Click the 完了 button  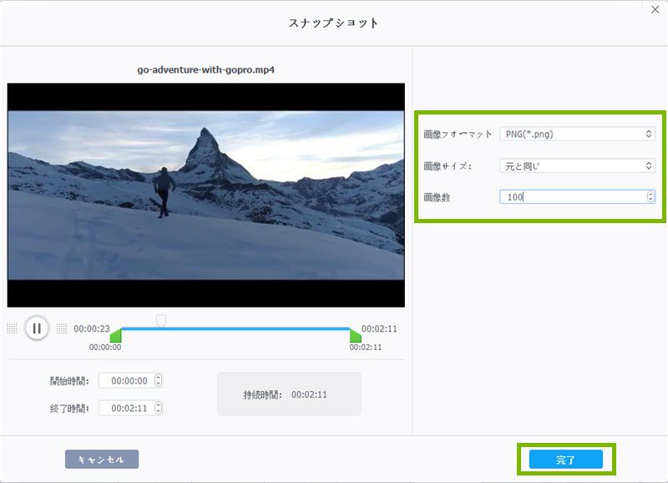(x=565, y=460)
